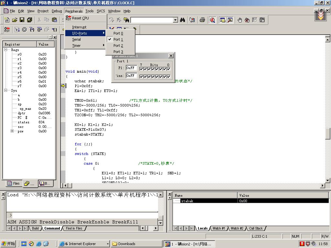
Task: Open the Debug menu
Action: pyautogui.click(x=57, y=11)
